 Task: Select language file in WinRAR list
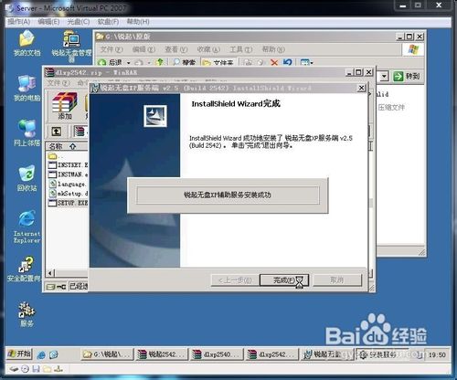(x=68, y=184)
